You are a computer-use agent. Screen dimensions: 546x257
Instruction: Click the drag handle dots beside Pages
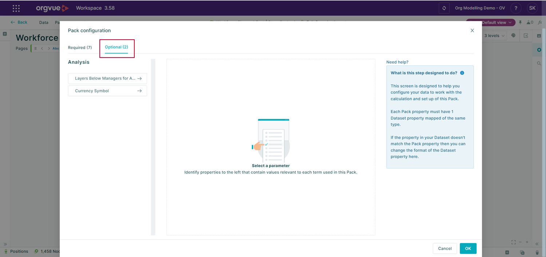tap(35, 48)
